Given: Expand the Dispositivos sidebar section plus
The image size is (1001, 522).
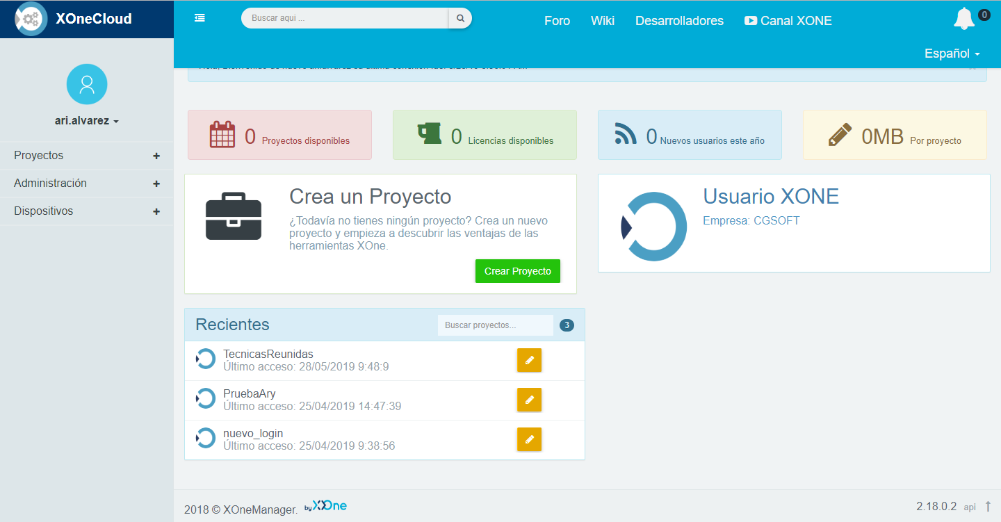Looking at the screenshot, I should pos(156,212).
